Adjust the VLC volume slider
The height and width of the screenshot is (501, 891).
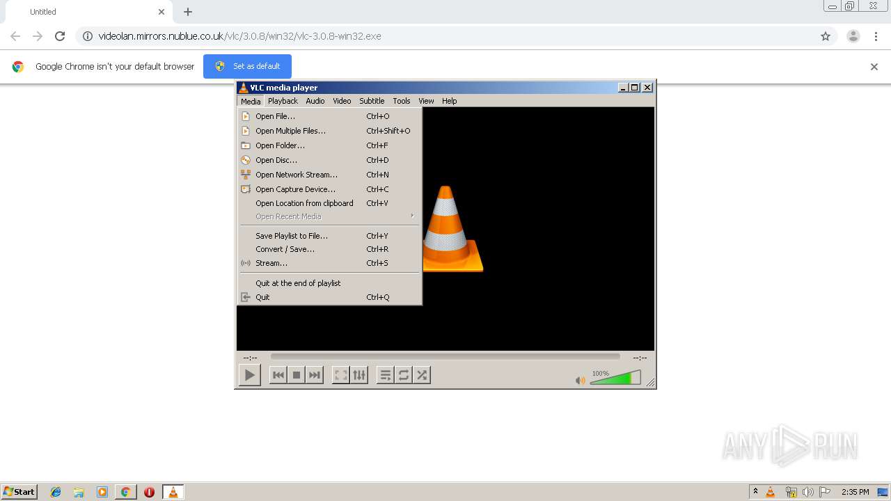pos(615,378)
